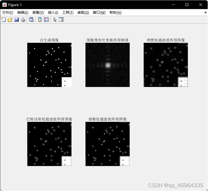Select the 图像傅里叶变换所得频谱 spectrum plot

(108, 65)
